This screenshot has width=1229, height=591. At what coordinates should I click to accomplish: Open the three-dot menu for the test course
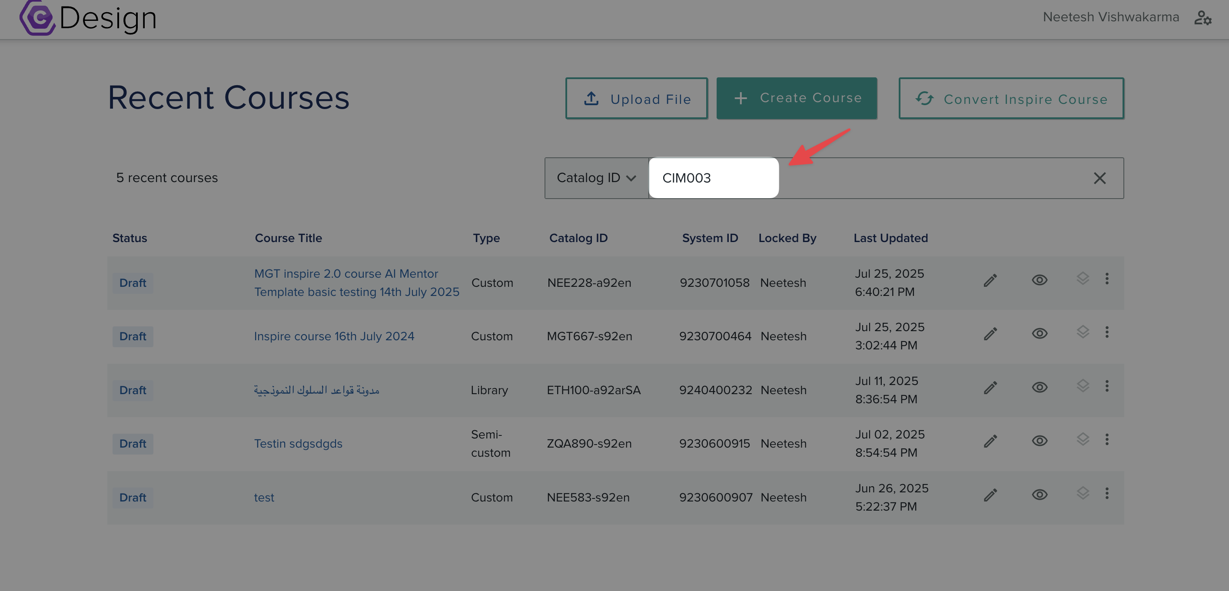pyautogui.click(x=1107, y=493)
